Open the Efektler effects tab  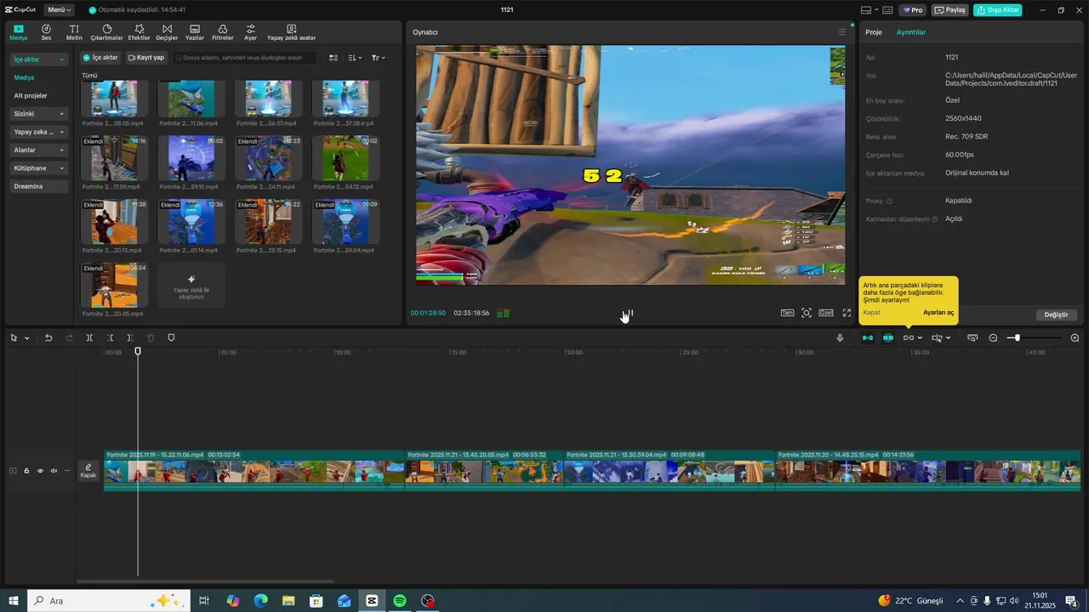139,32
